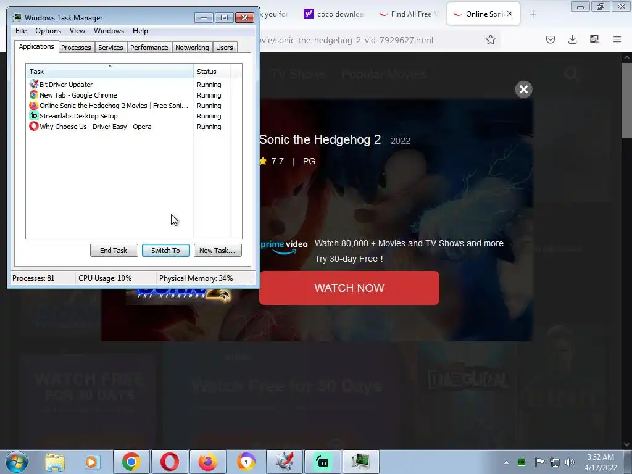Open the View menu in Task Manager
This screenshot has width=632, height=474.
pyautogui.click(x=77, y=31)
